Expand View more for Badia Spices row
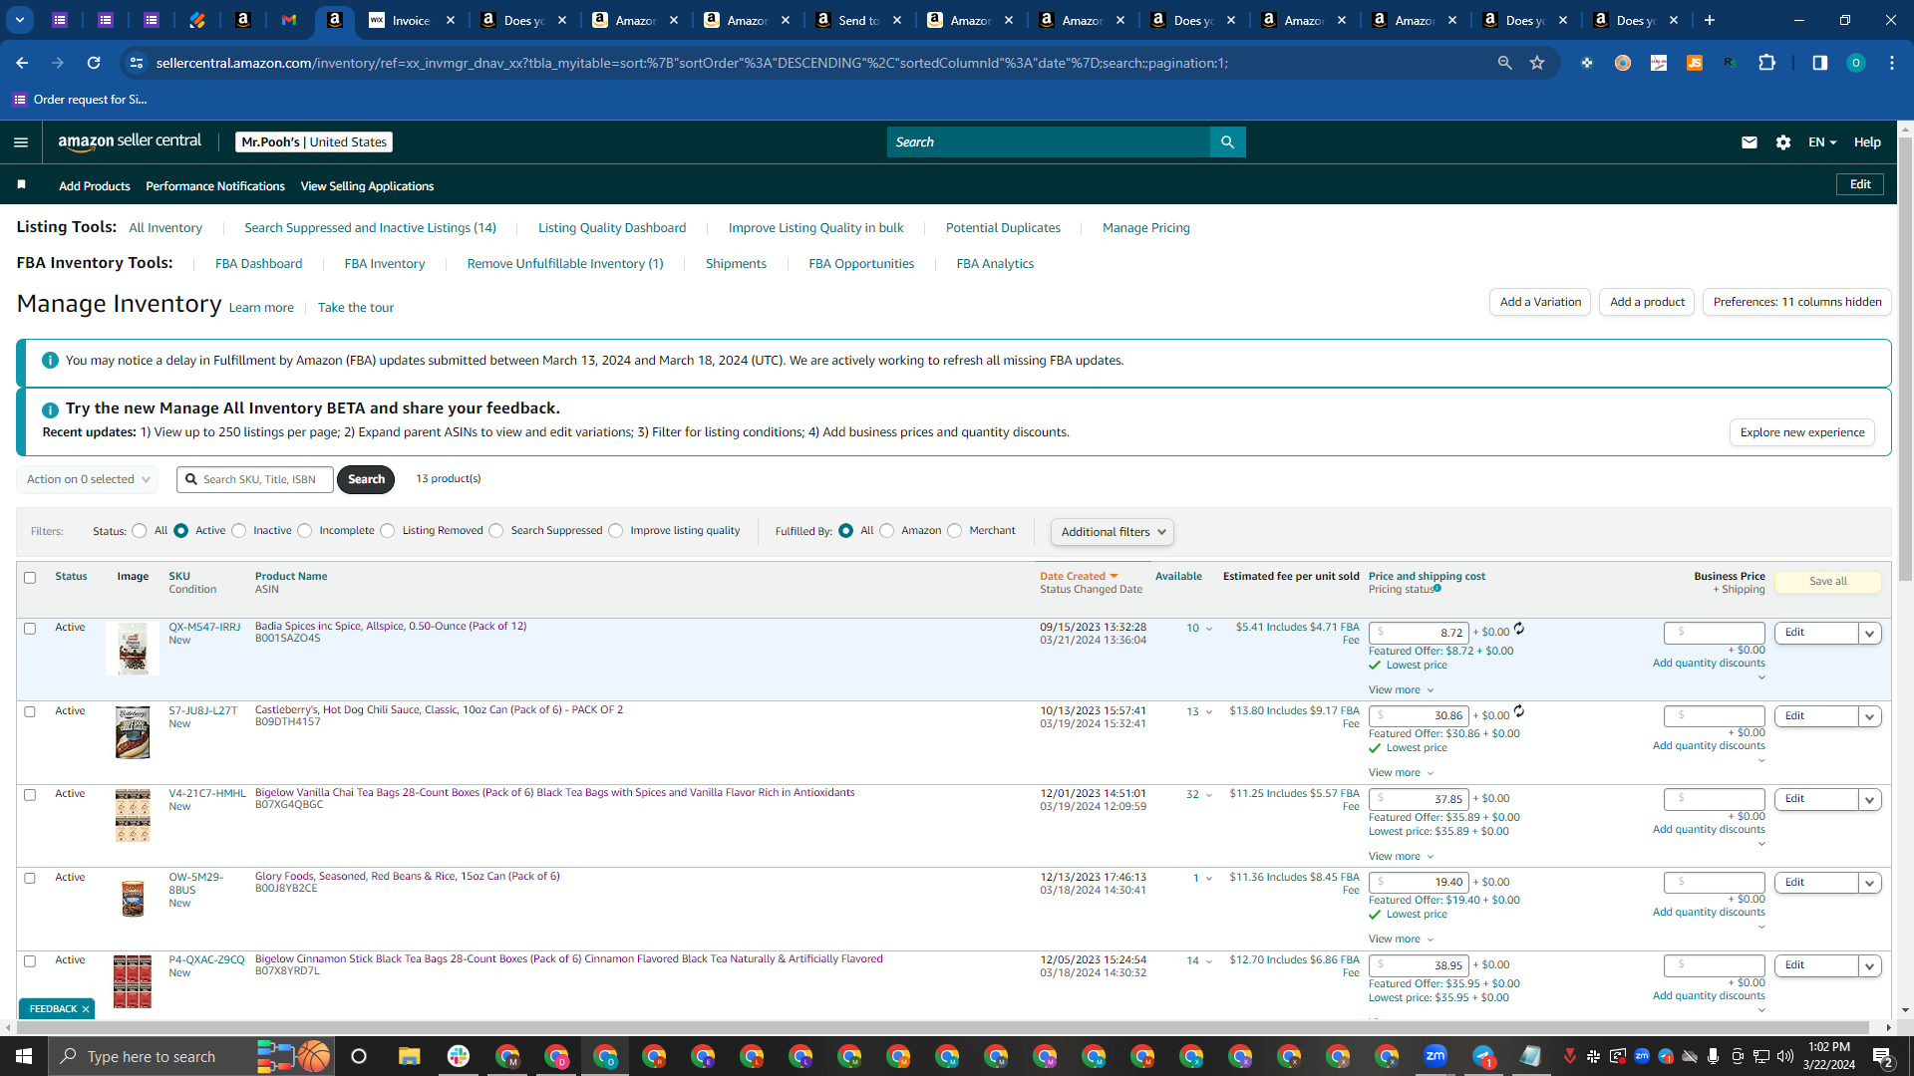The image size is (1914, 1076). 1402,689
